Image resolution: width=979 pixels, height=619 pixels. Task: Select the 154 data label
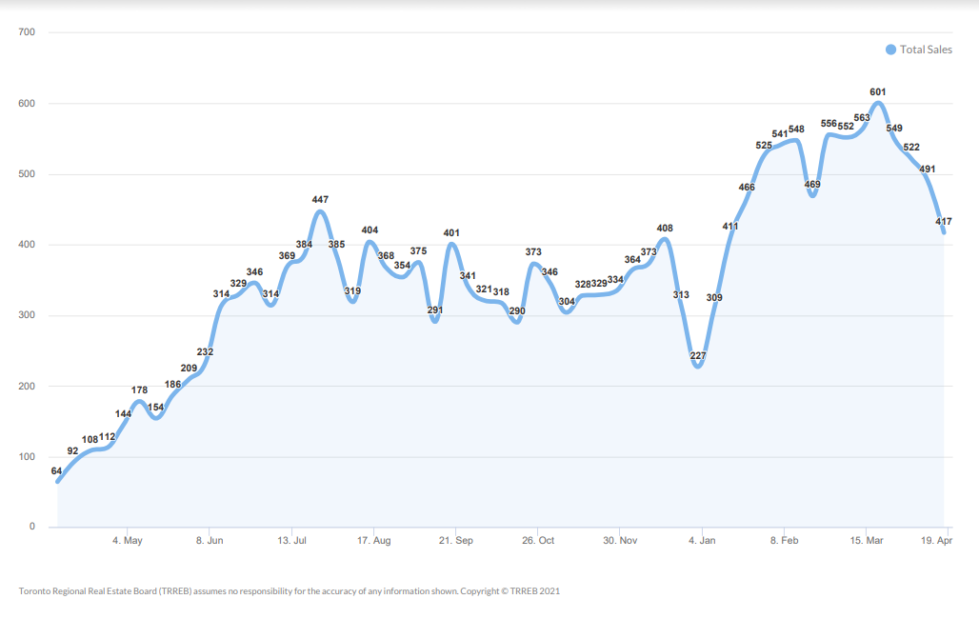(x=155, y=408)
